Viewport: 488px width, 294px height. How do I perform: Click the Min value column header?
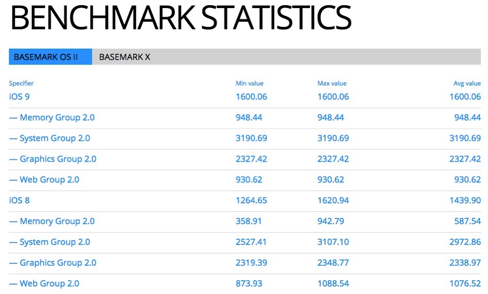(250, 84)
